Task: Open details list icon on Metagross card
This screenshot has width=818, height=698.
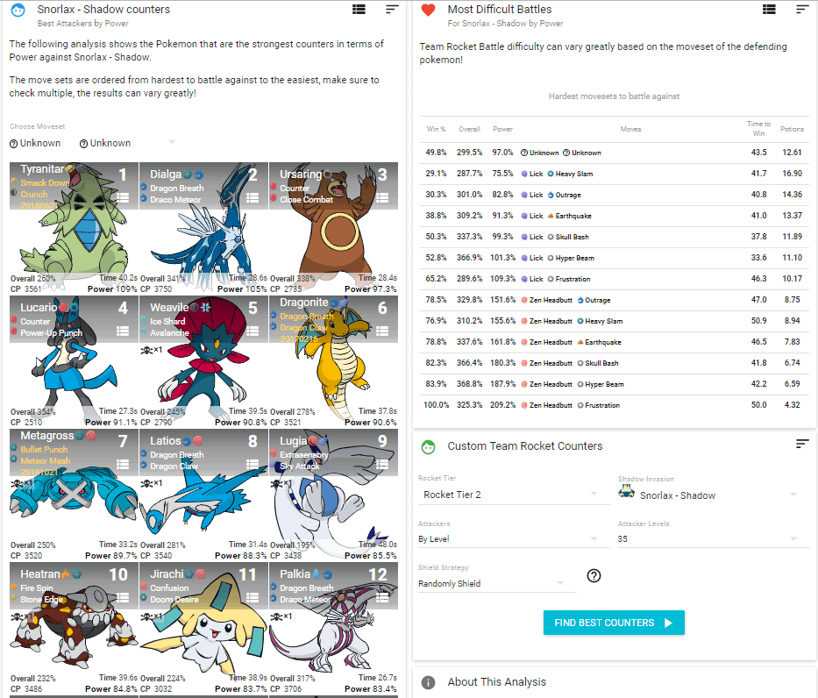Action: [123, 464]
